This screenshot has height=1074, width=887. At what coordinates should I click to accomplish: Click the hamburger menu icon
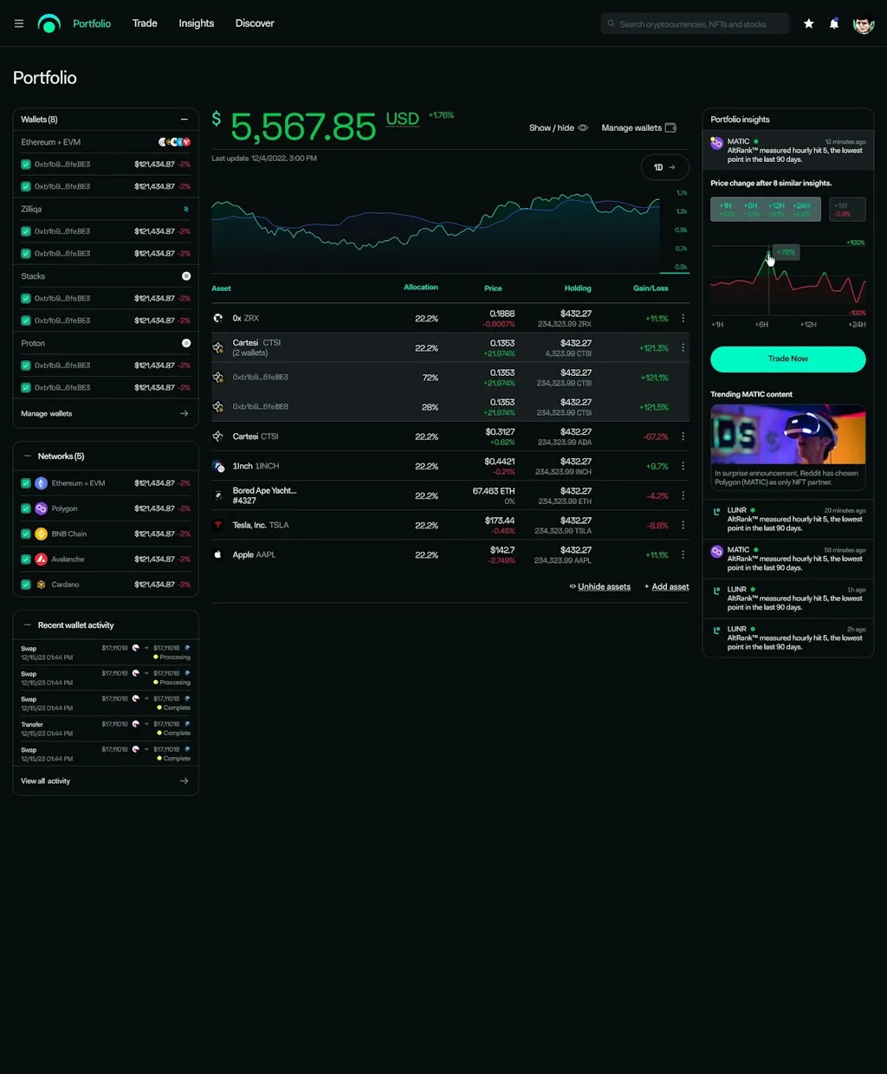18,23
